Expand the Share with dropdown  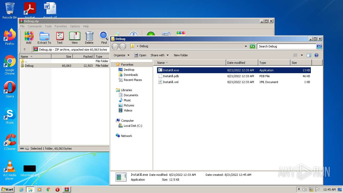[159, 55]
